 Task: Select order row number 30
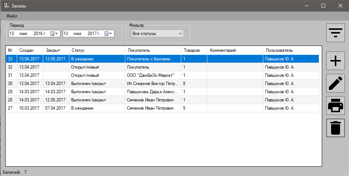point(162,84)
